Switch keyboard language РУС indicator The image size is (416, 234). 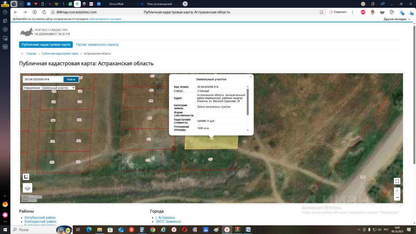pyautogui.click(x=386, y=230)
